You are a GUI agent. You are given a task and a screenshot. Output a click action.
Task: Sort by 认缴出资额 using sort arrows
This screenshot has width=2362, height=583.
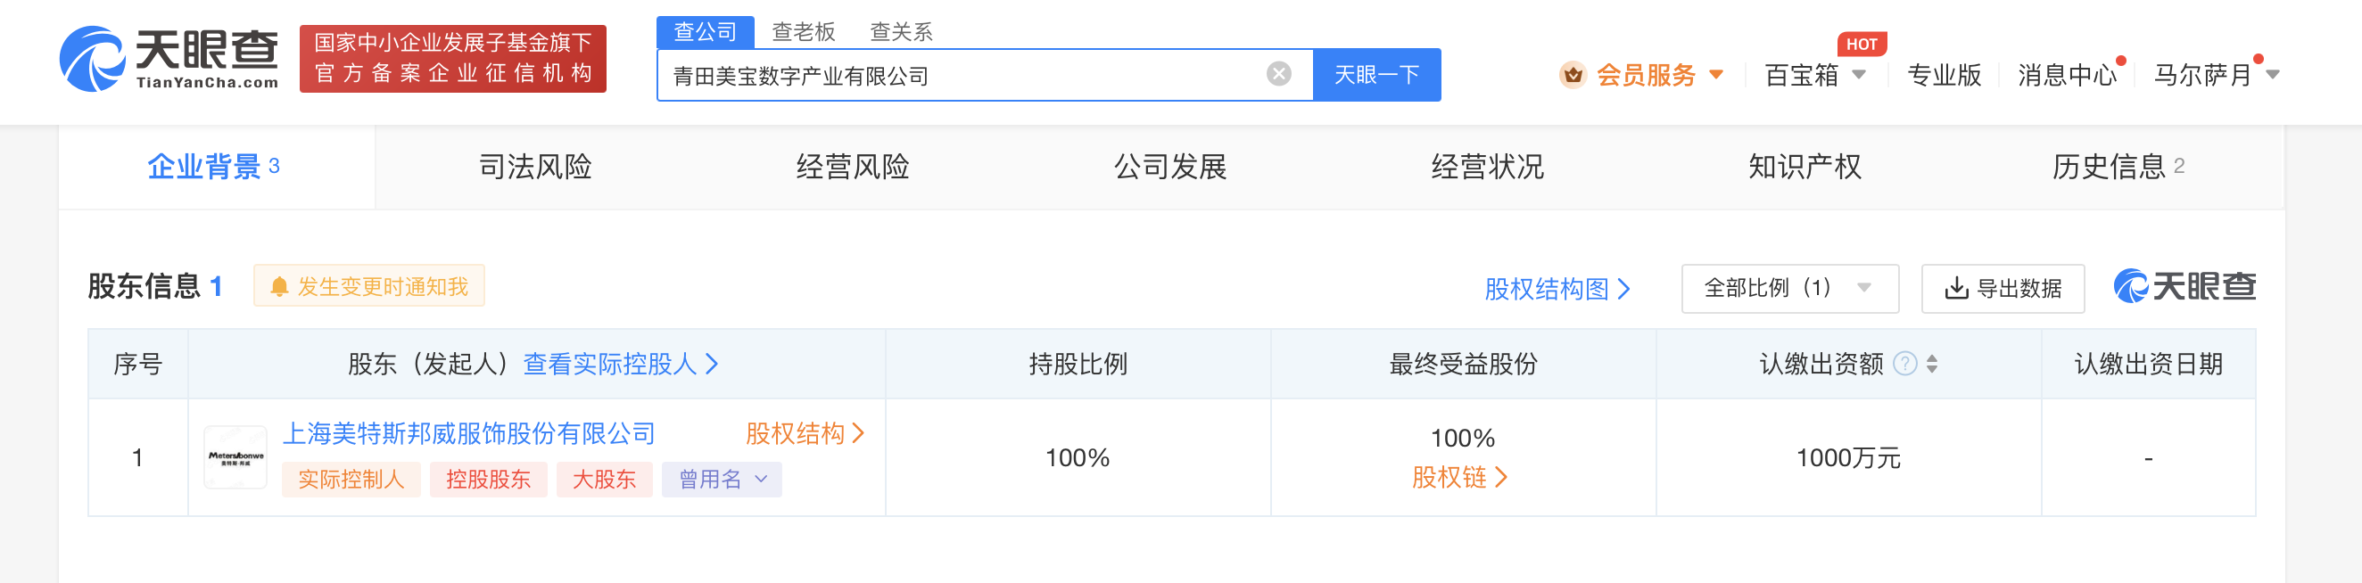(1931, 364)
